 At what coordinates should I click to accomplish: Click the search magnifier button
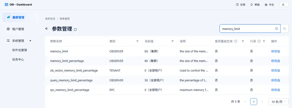pyautogui.click(x=284, y=29)
